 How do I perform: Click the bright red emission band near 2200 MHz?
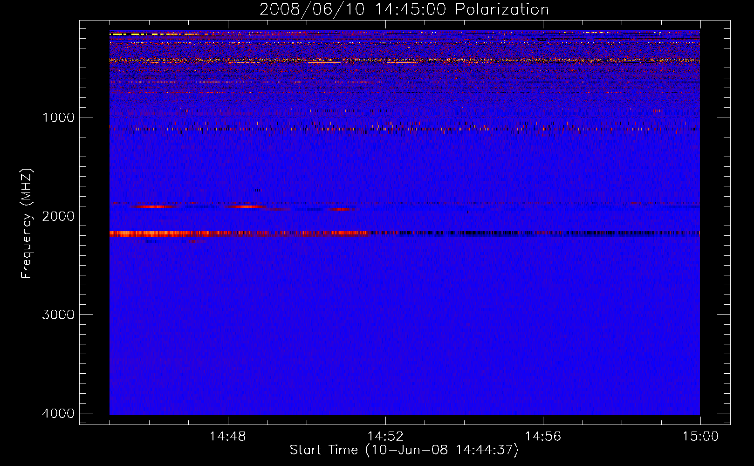click(x=240, y=234)
